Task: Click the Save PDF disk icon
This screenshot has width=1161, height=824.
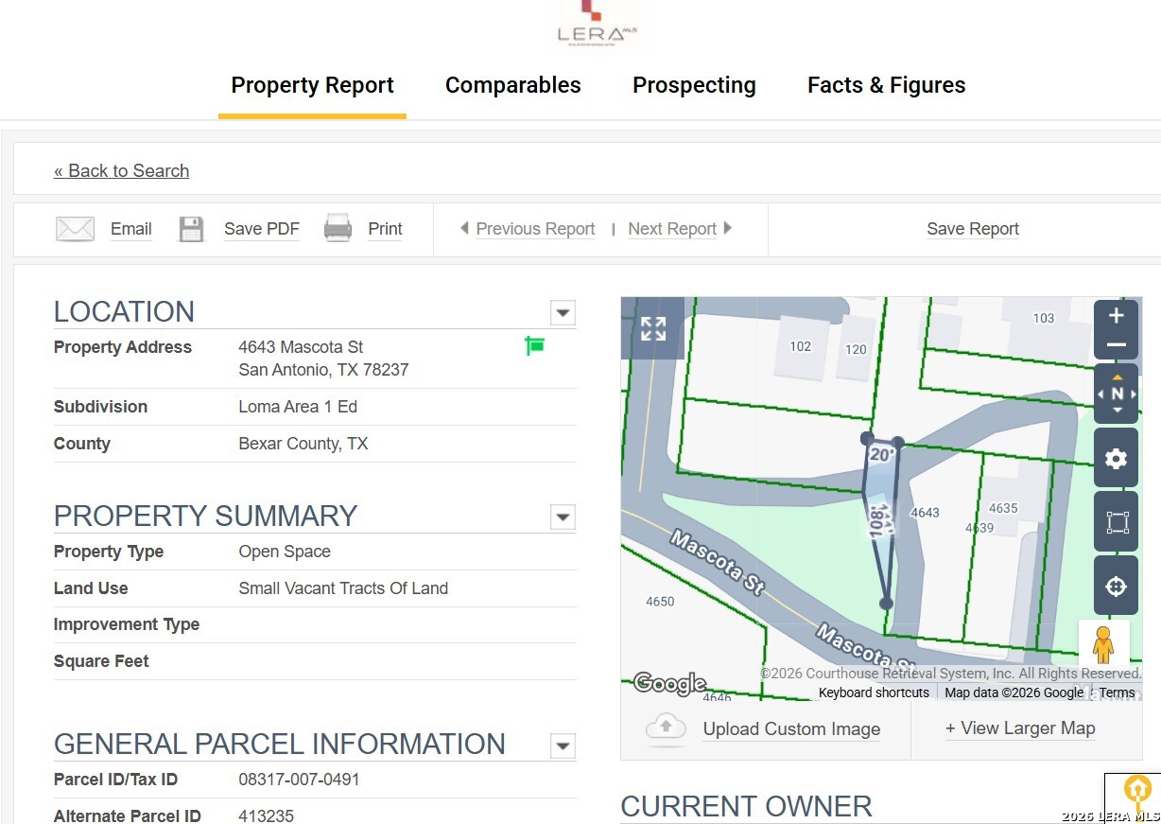Action: (x=192, y=229)
